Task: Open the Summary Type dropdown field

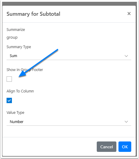Action: tap(69, 56)
